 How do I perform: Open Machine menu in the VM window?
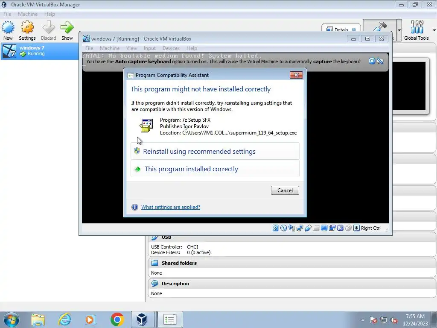(110, 48)
